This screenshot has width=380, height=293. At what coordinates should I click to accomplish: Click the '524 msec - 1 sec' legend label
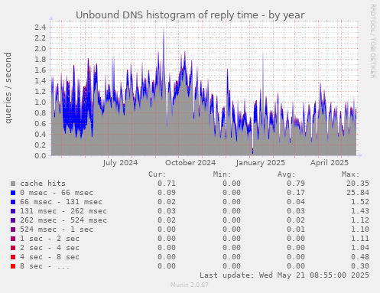[x=57, y=230]
